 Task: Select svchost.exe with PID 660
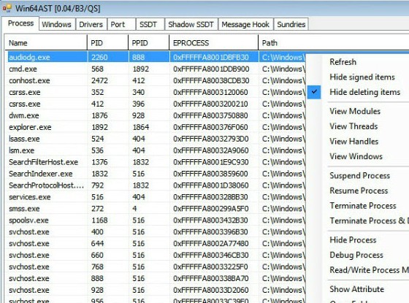point(156,256)
